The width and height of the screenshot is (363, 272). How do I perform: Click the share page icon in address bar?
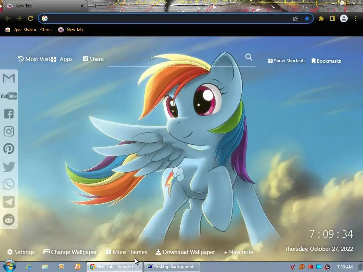(296, 19)
